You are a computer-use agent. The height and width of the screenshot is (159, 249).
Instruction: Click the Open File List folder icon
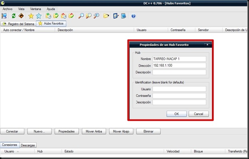pyautogui.click(x=106, y=16)
